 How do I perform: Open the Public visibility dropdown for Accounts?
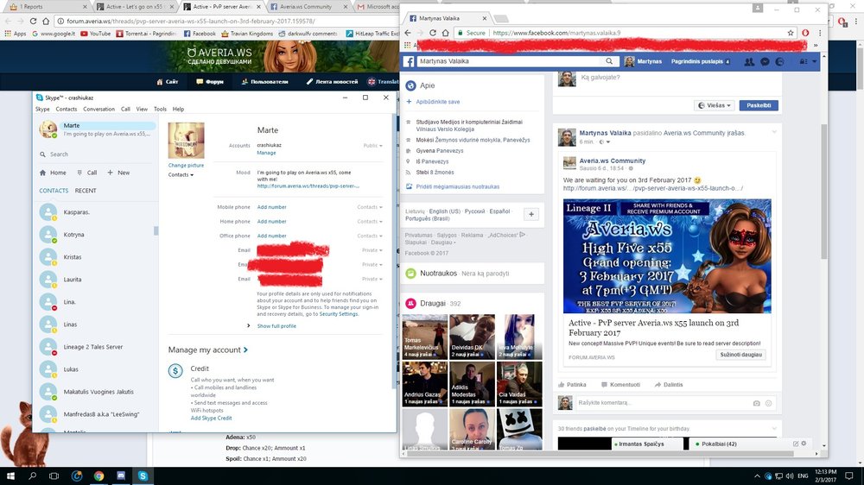click(372, 146)
